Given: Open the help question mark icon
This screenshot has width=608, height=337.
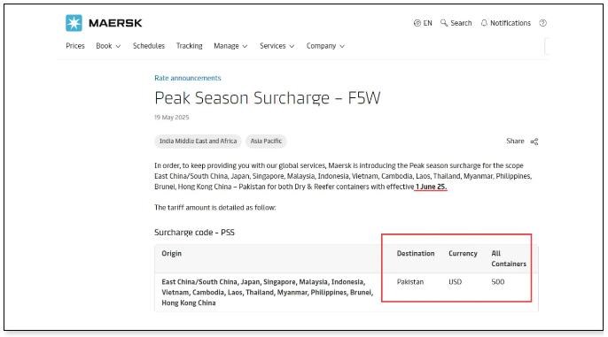Looking at the screenshot, I should pos(542,23).
